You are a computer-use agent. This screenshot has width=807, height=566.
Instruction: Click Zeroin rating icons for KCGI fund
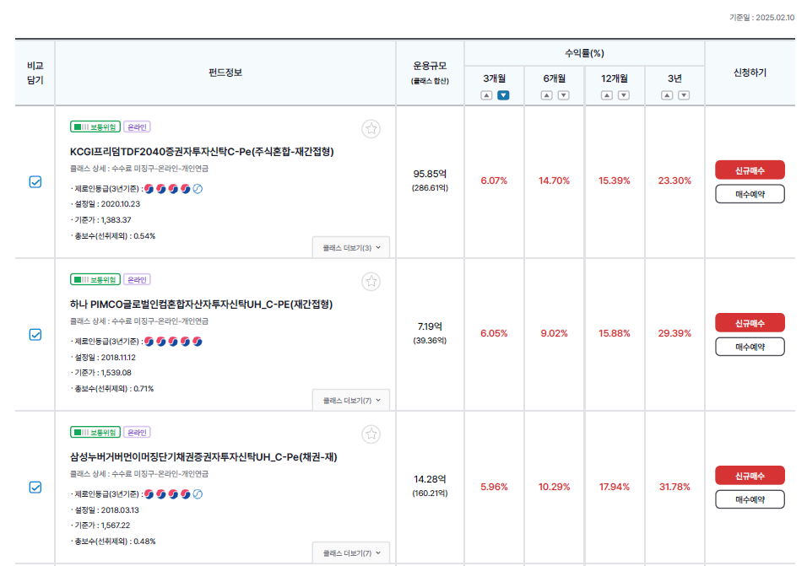point(173,189)
